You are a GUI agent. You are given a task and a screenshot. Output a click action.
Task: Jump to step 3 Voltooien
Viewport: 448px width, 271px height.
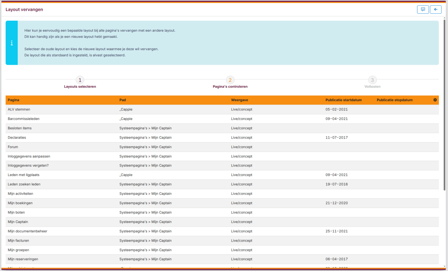click(x=372, y=80)
